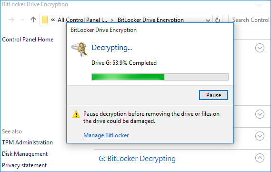Click the decryption progress bar
Image resolution: width=271 pixels, height=172 pixels.
pos(160,77)
